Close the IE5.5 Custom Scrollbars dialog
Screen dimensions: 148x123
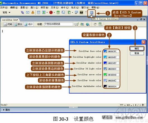tap(144, 42)
